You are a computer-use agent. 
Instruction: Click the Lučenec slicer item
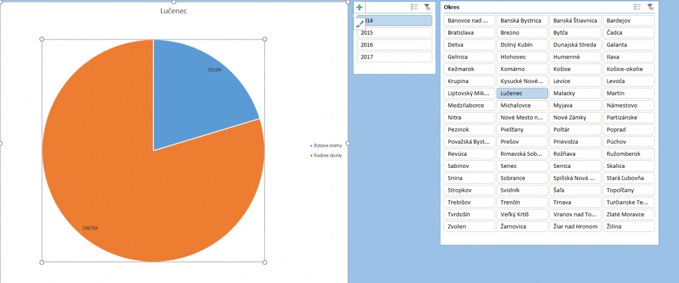point(522,93)
